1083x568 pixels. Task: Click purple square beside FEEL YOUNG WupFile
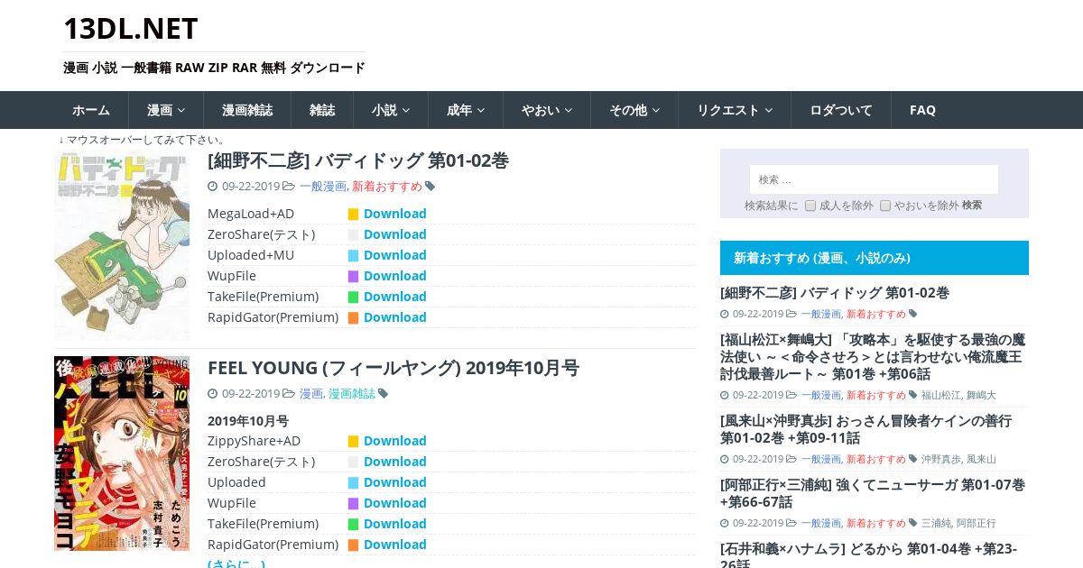pos(354,504)
